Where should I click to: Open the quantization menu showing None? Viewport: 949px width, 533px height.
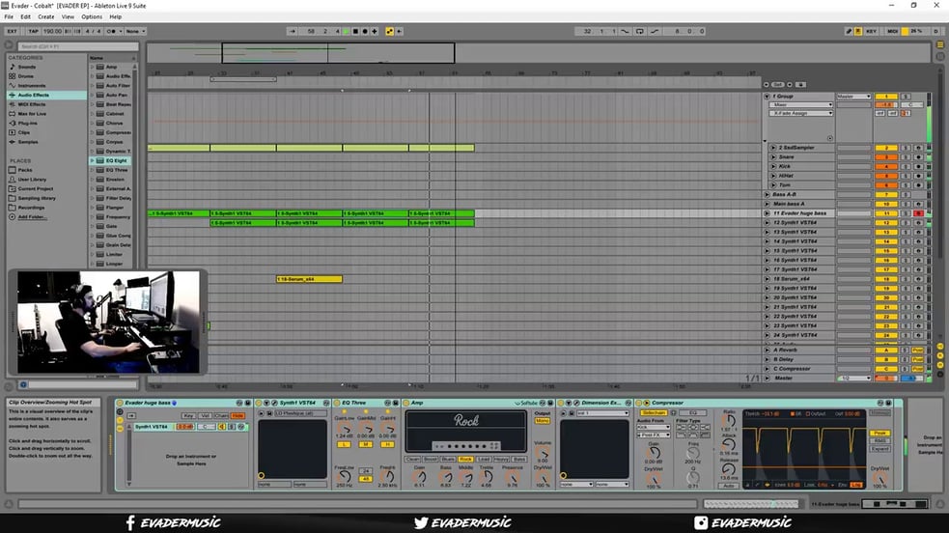(x=135, y=31)
